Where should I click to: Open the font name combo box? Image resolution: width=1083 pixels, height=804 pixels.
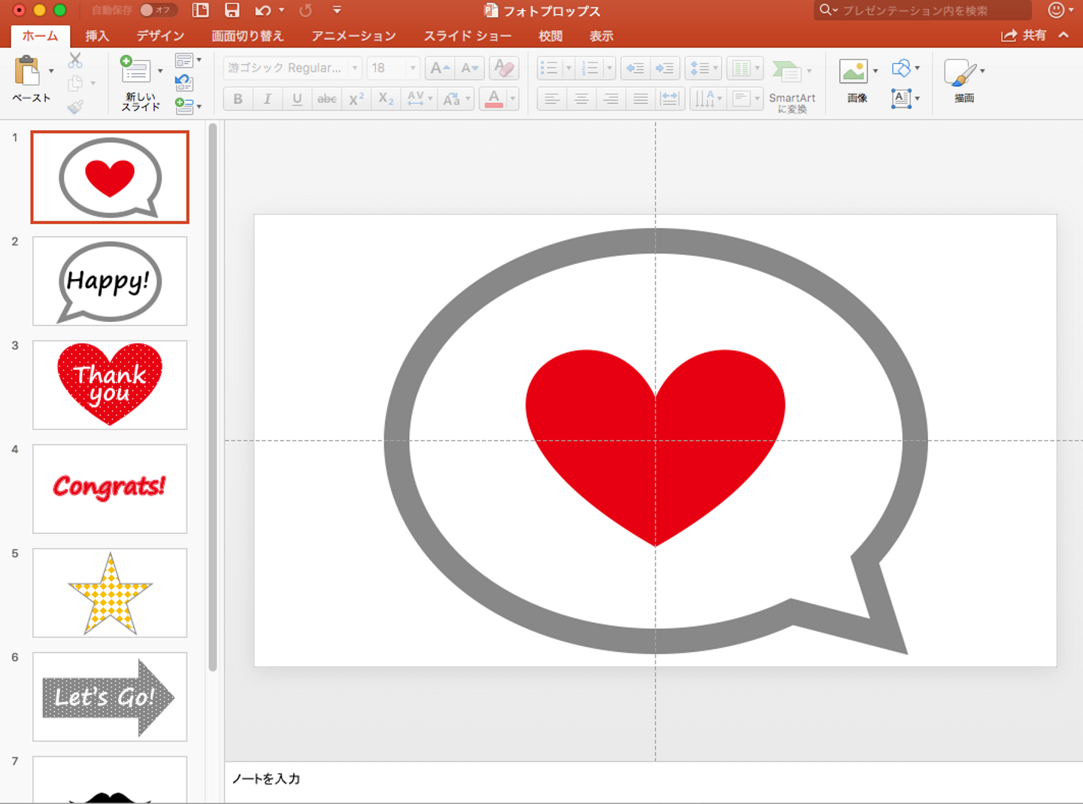(x=293, y=68)
